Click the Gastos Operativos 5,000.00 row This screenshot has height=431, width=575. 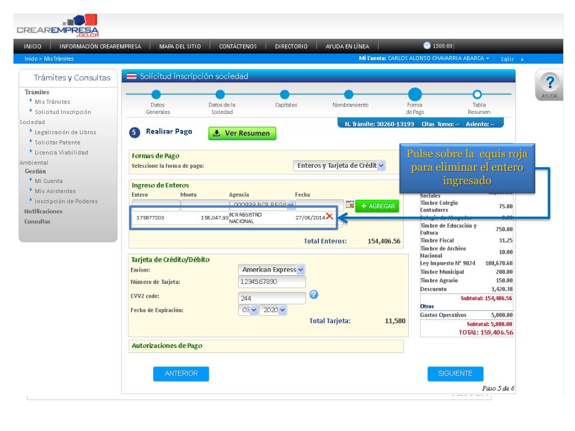(467, 315)
